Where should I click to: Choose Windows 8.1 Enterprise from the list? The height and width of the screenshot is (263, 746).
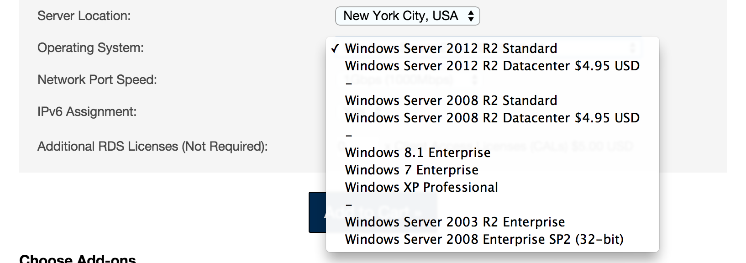point(417,153)
